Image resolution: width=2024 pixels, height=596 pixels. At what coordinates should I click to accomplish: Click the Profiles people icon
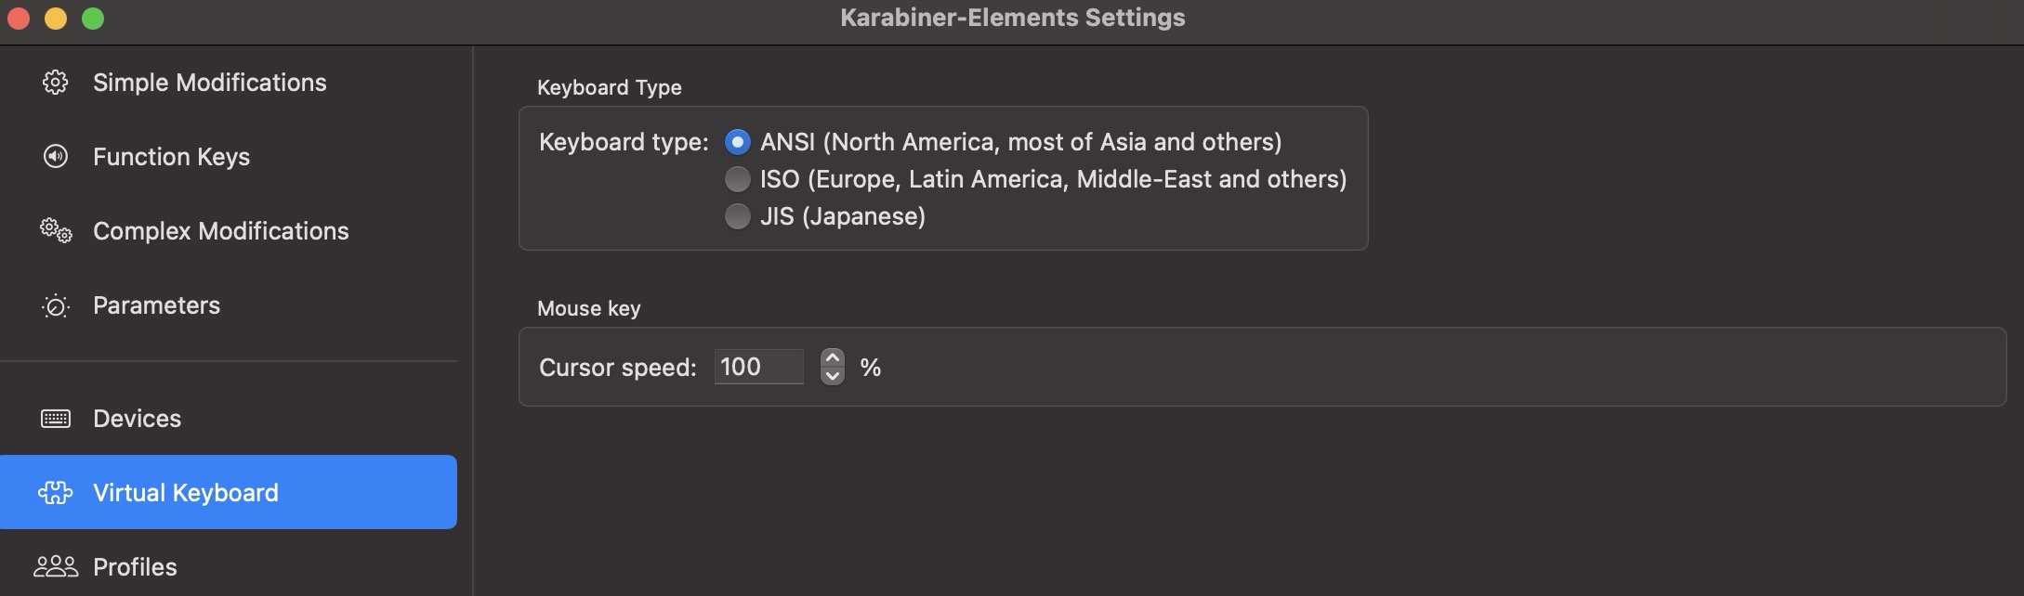pyautogui.click(x=56, y=566)
